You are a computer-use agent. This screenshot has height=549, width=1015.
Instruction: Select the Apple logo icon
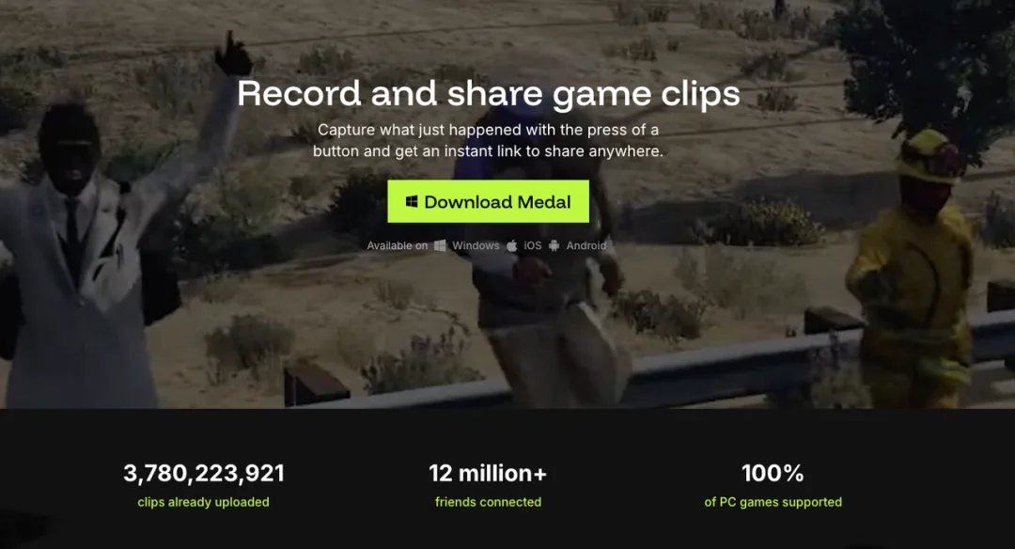pos(512,245)
